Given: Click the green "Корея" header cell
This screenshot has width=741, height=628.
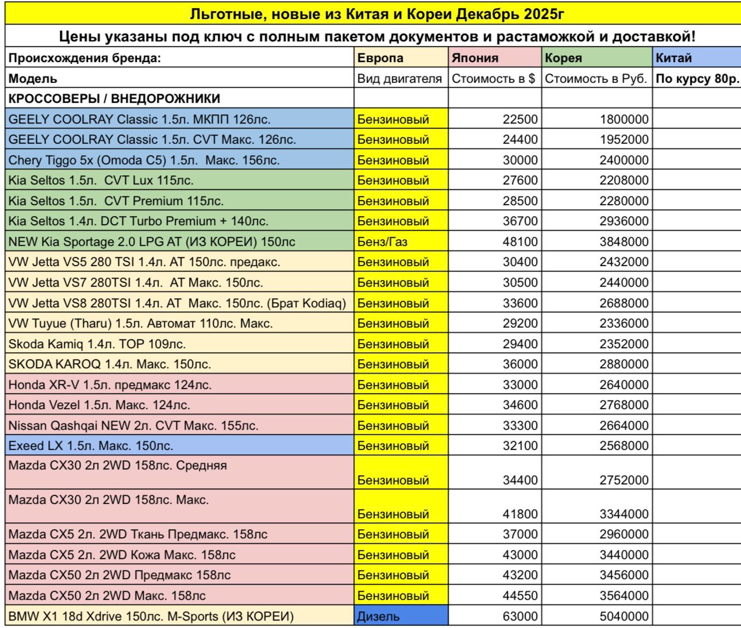Looking at the screenshot, I should (596, 58).
